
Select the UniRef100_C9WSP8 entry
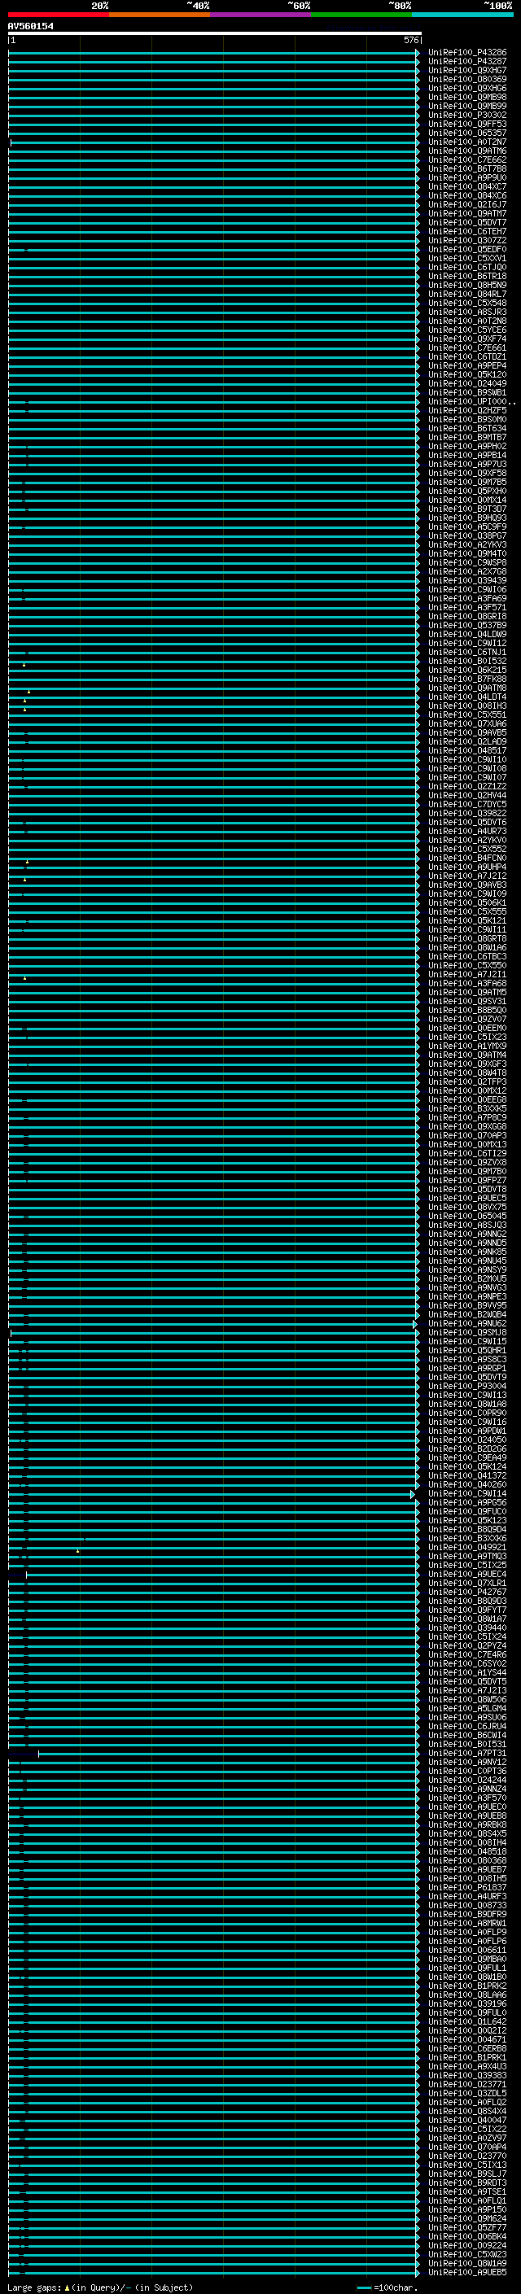click(466, 563)
